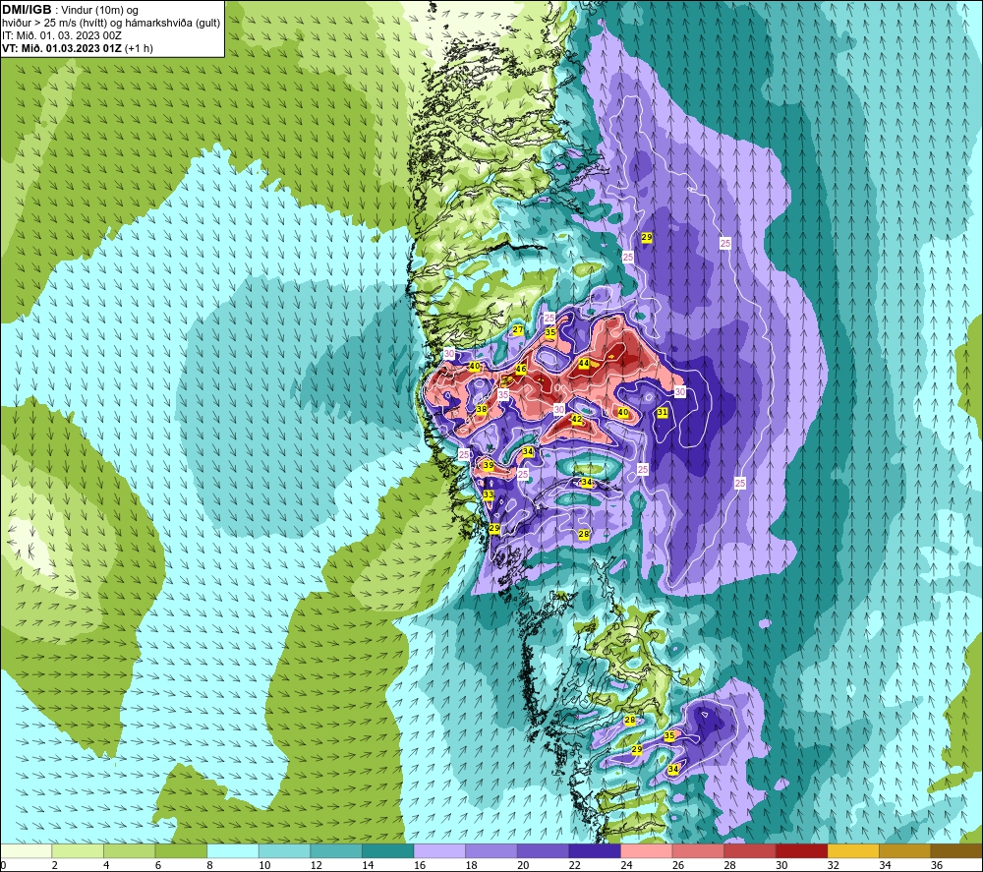Image resolution: width=983 pixels, height=872 pixels.
Task: Click the 'DMI/IGB : Vindur (10m) og' title line
Action: [70, 10]
